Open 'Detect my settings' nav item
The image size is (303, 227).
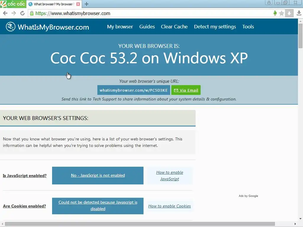pyautogui.click(x=215, y=27)
